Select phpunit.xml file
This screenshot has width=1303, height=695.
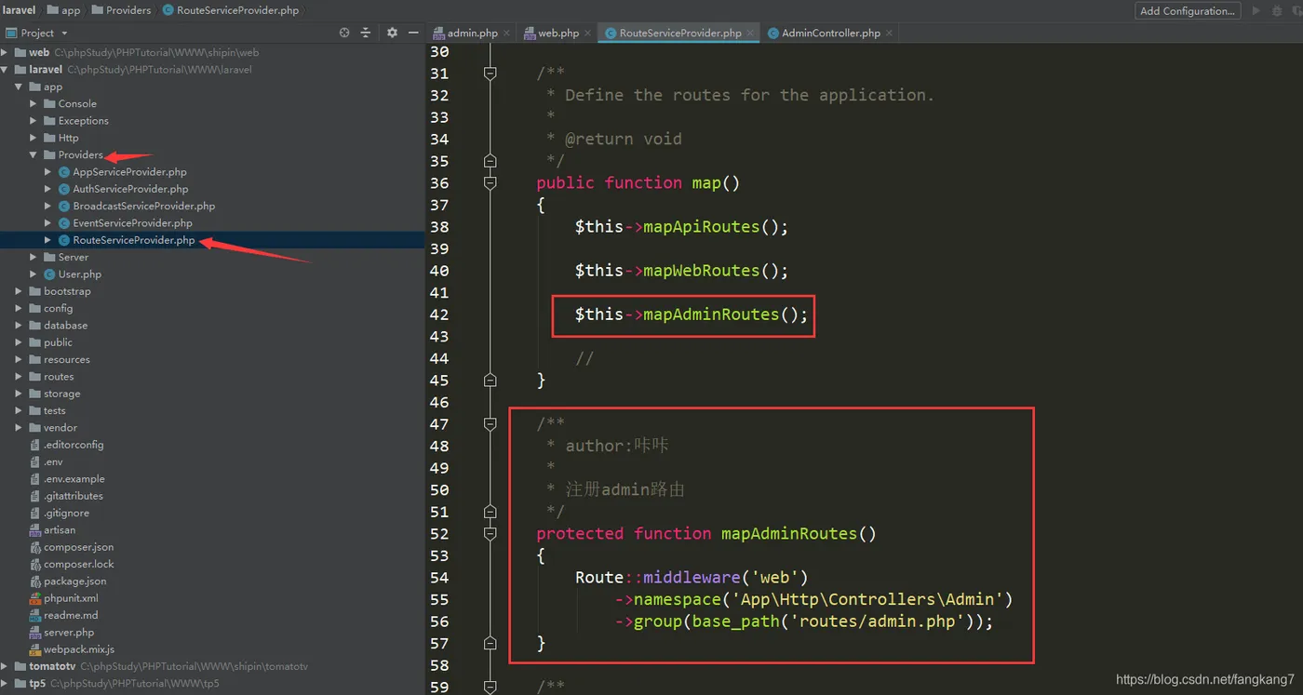point(71,598)
